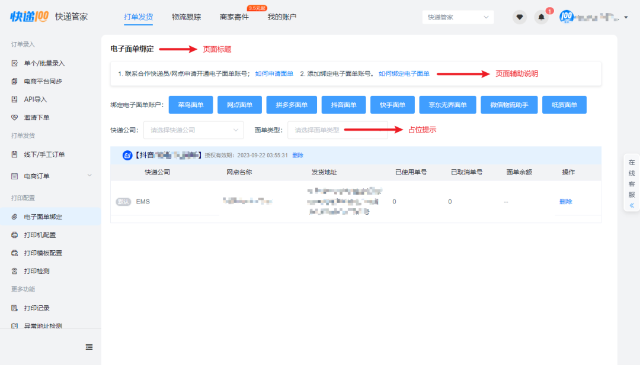This screenshot has height=365, width=640.
Task: Click the 面单余额 column header
Action: point(519,172)
